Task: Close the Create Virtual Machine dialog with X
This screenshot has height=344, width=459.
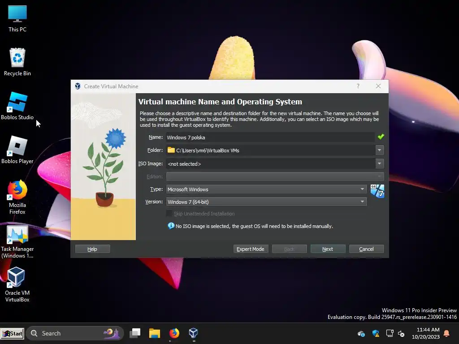Action: point(378,86)
